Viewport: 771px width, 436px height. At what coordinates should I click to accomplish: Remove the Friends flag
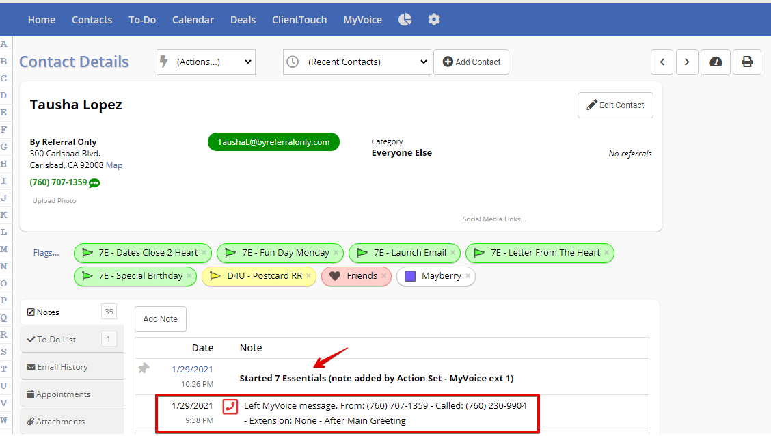click(384, 276)
